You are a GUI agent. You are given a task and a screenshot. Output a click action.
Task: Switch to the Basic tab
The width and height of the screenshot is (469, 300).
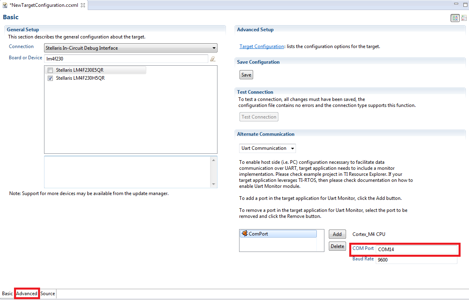[x=7, y=294]
